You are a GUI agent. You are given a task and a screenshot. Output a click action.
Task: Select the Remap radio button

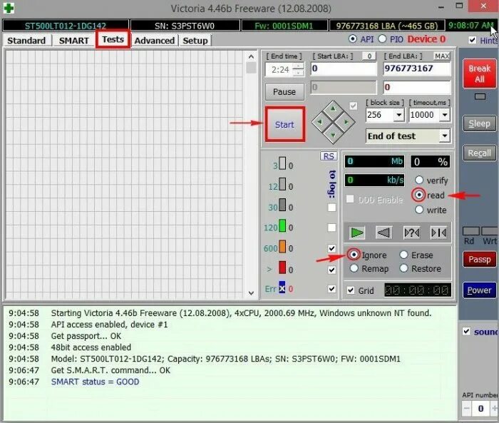tap(354, 268)
